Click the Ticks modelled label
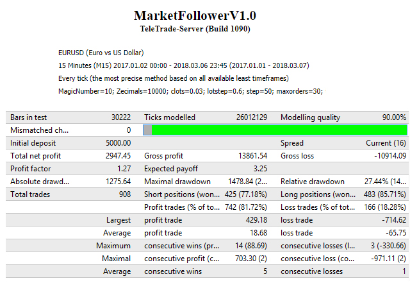Image resolution: width=410 pixels, height=308 pixels. (170, 117)
